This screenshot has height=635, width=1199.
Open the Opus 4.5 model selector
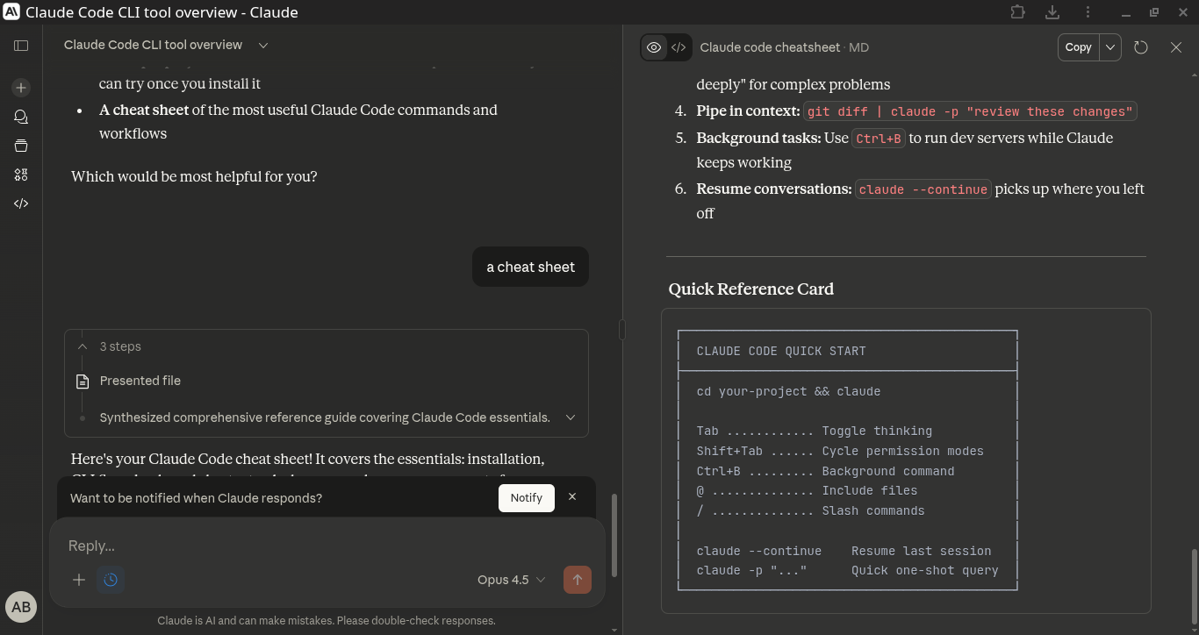point(510,580)
